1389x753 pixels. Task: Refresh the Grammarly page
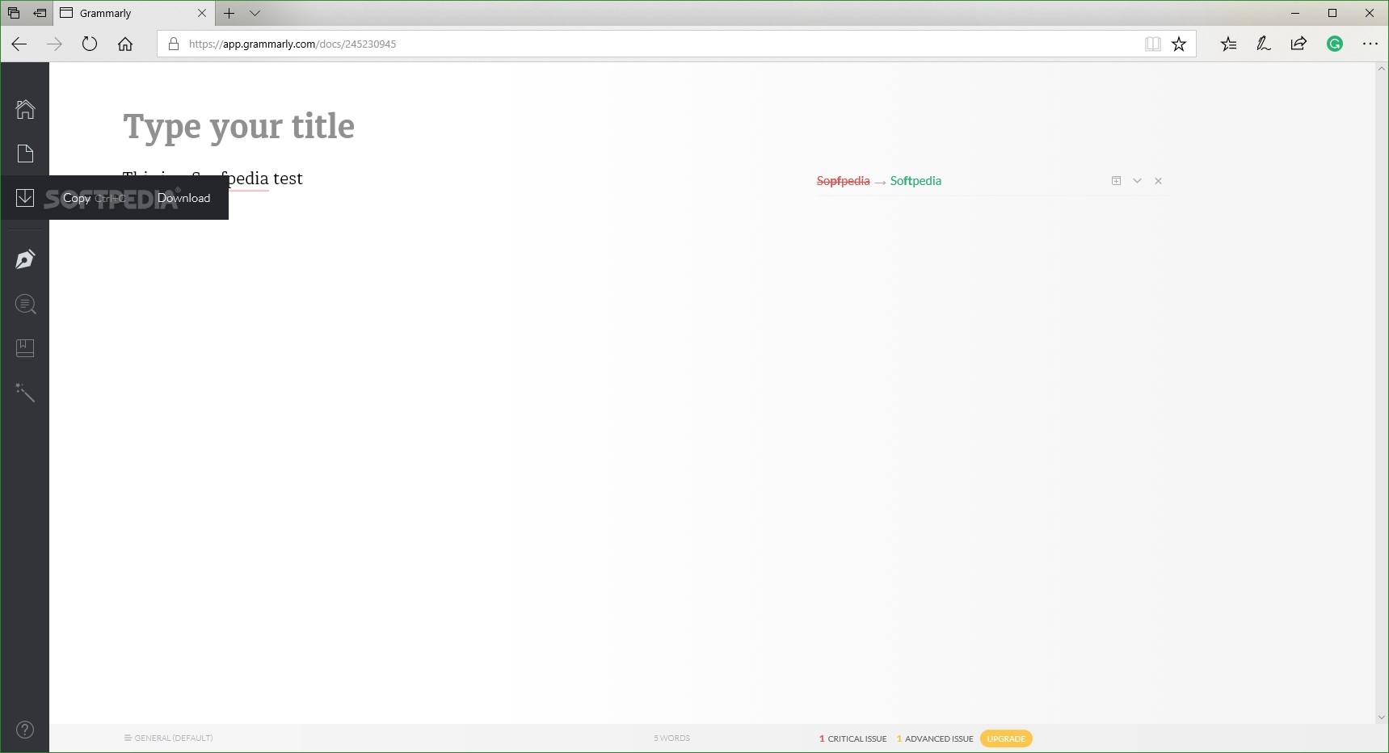coord(90,44)
